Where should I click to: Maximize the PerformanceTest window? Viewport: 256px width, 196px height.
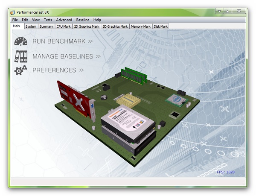pos(227,11)
